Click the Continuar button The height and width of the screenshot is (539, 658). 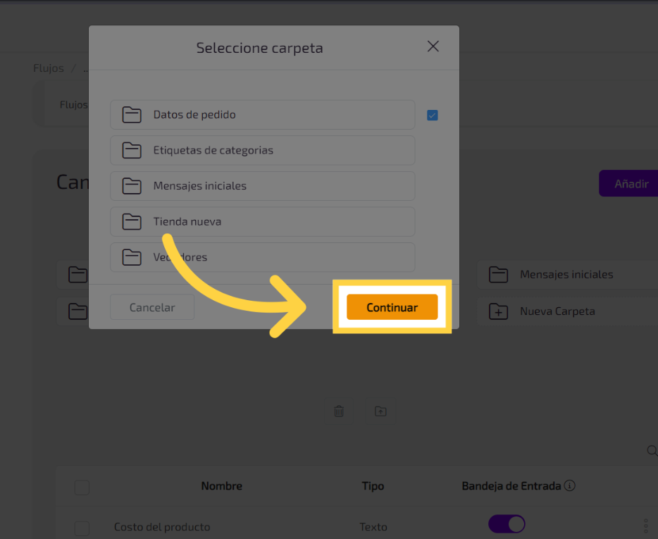pyautogui.click(x=392, y=308)
